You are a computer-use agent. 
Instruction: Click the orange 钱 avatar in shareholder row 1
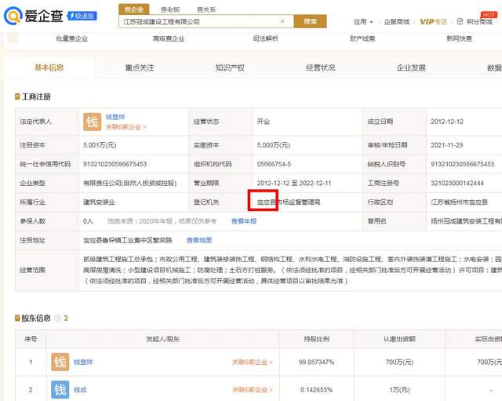click(60, 362)
